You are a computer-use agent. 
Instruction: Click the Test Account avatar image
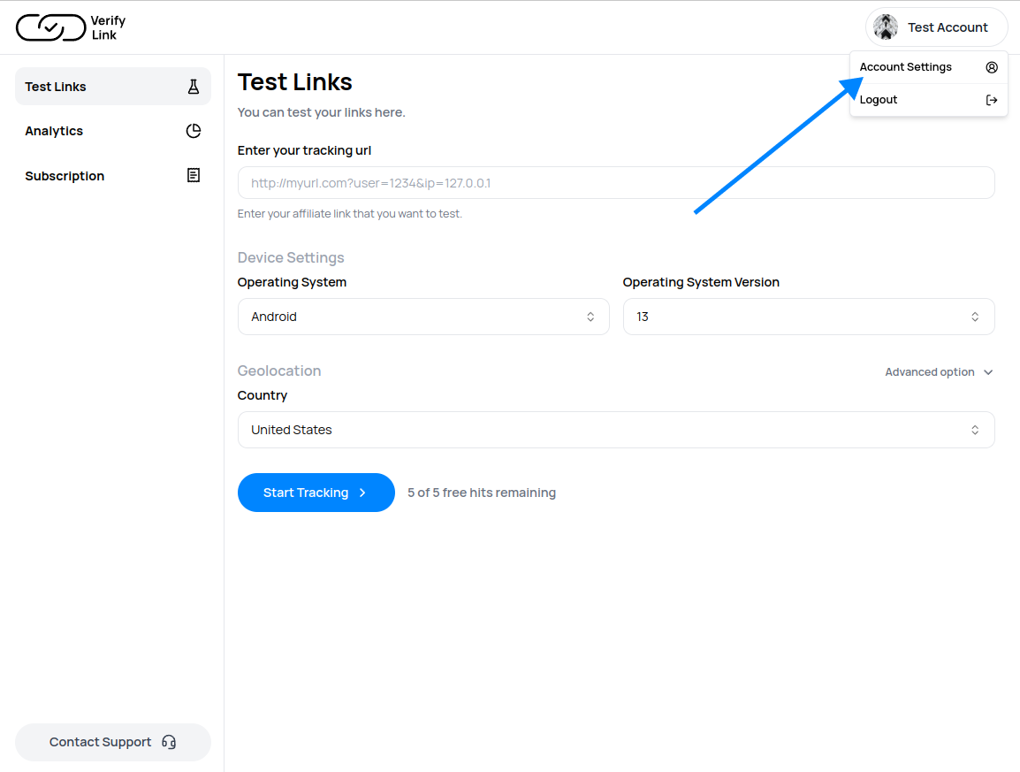tap(886, 27)
